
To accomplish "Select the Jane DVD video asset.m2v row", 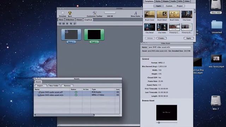I will [x=77, y=95].
